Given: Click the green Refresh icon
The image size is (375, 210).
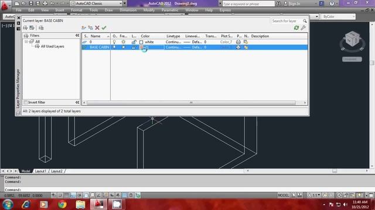Looking at the screenshot, I should pos(296,28).
